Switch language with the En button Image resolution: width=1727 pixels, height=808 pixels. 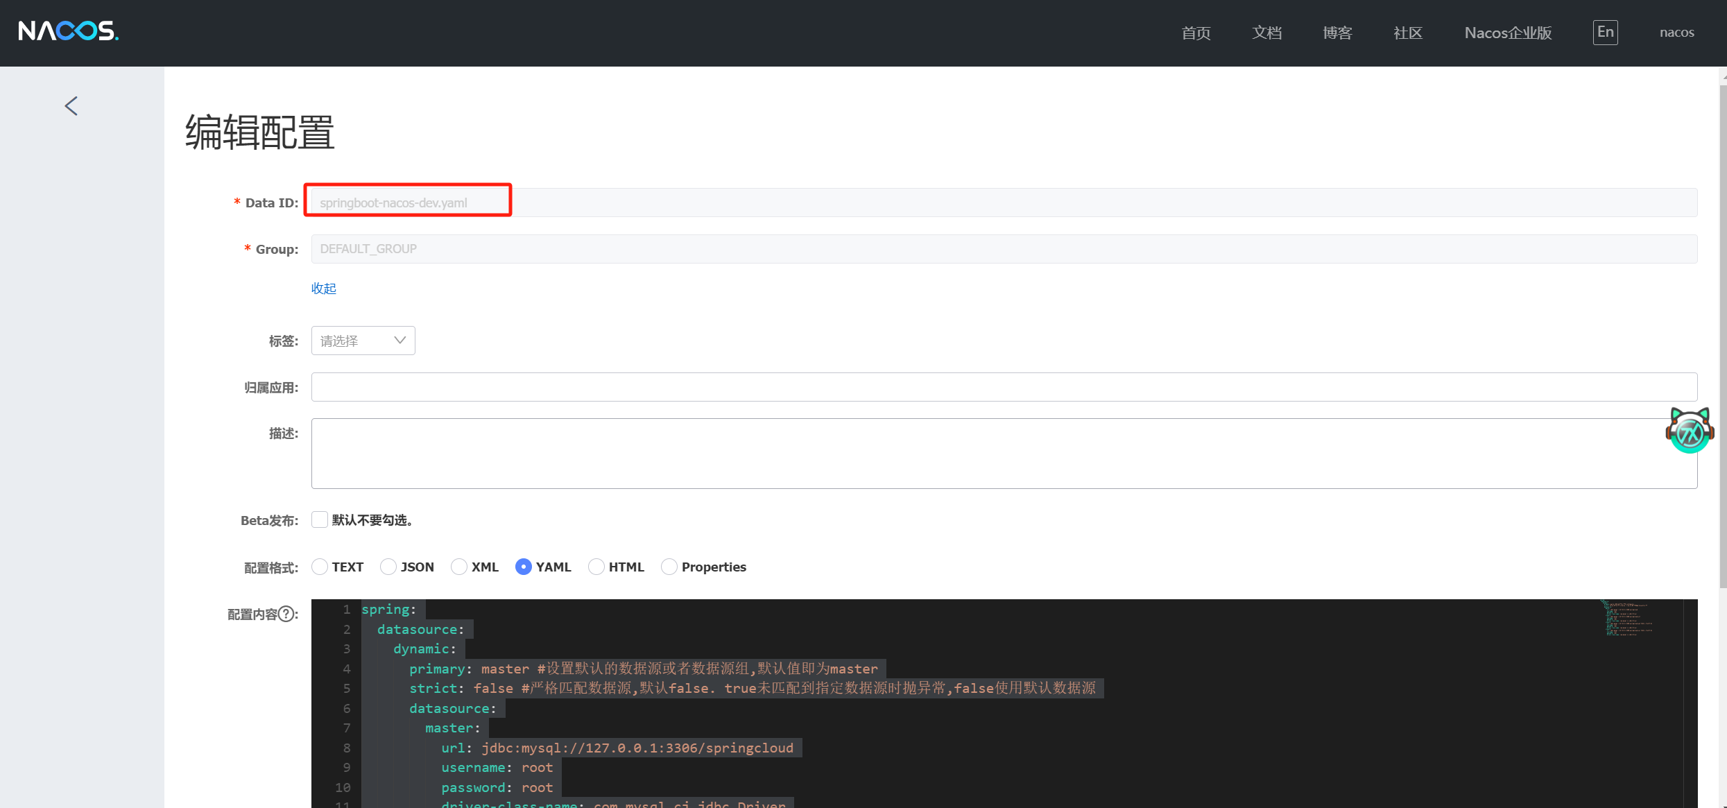pyautogui.click(x=1605, y=32)
